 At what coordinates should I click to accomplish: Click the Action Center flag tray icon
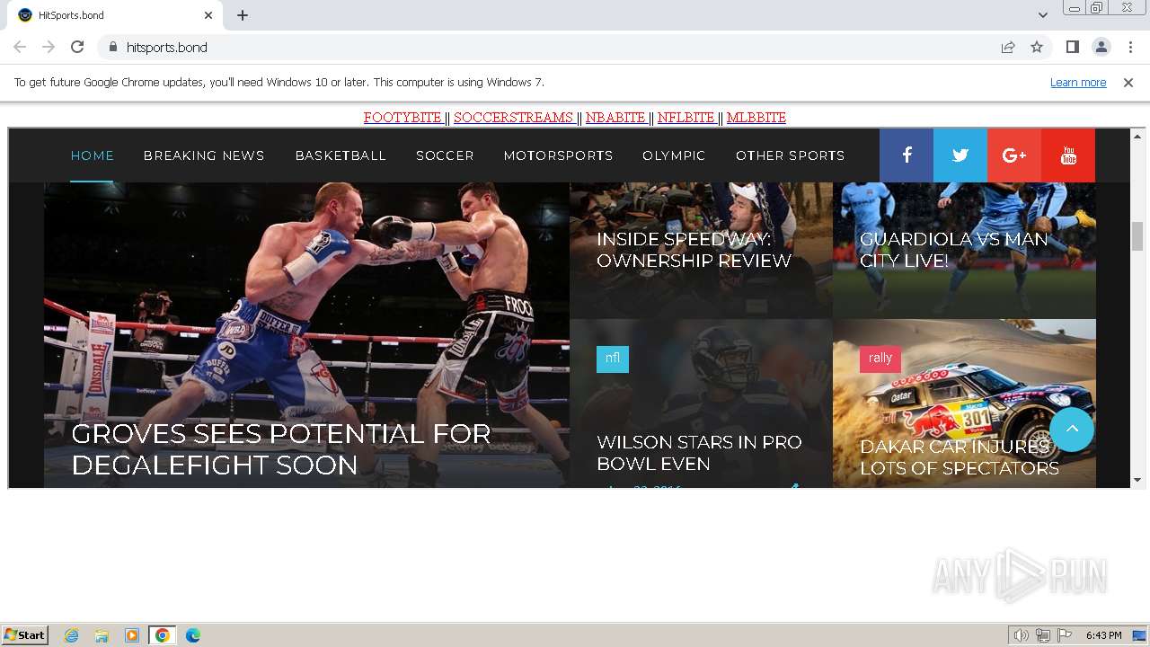(x=1065, y=635)
